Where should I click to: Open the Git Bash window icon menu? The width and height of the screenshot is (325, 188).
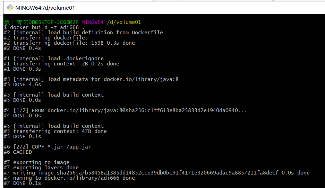click(10, 8)
